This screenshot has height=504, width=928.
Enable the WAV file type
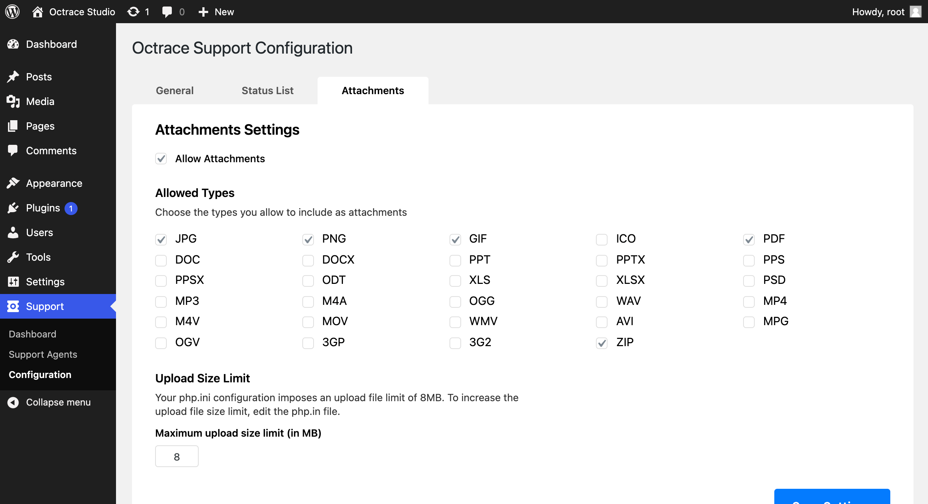602,301
